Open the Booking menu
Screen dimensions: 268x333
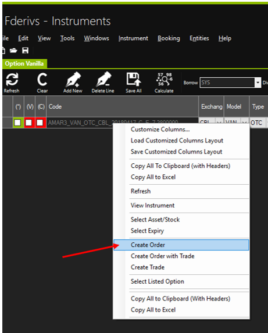tap(169, 38)
